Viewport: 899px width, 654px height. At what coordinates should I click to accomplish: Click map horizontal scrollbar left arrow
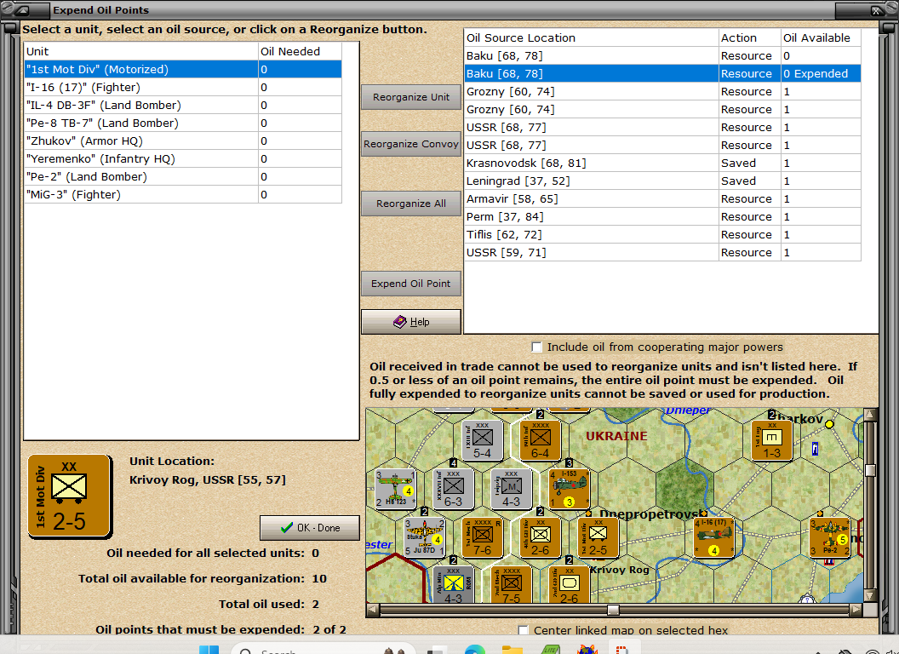point(373,610)
